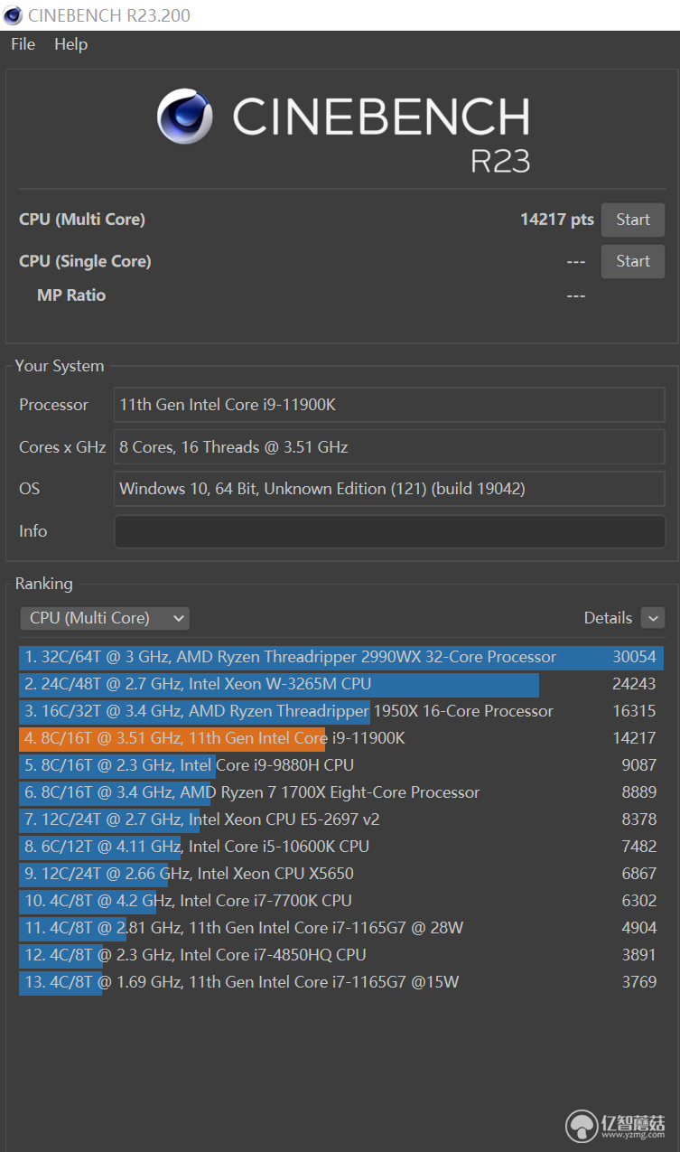Image resolution: width=680 pixels, height=1152 pixels.
Task: Click the Processor field showing i9-11900K
Action: click(389, 405)
